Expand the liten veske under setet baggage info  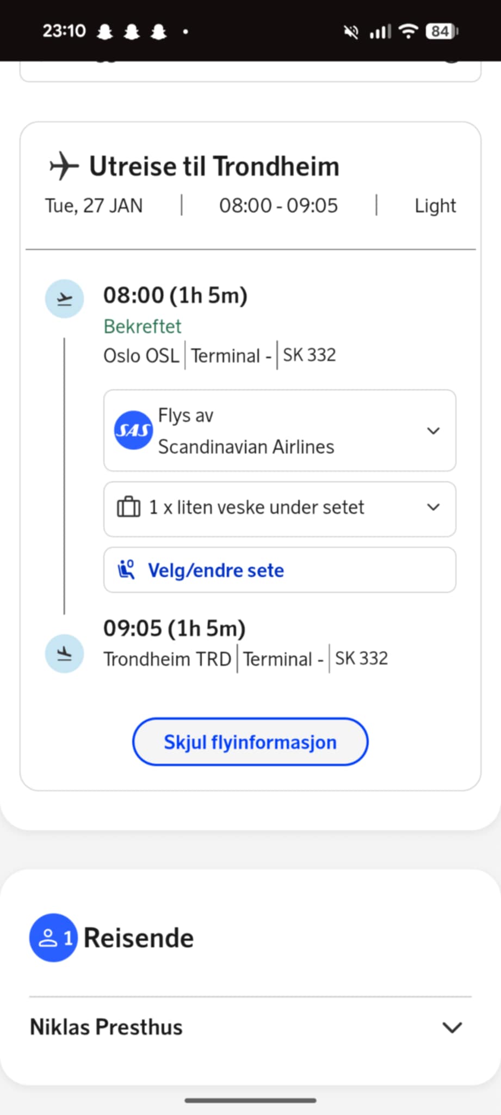(x=433, y=507)
